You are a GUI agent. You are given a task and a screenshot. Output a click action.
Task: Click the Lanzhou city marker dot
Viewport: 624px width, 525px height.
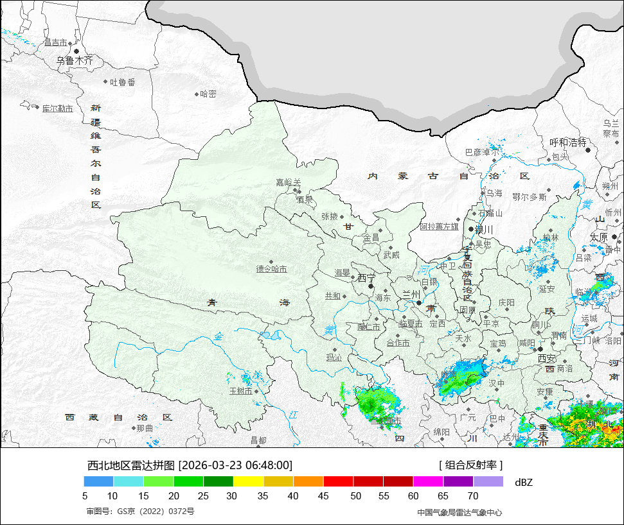tap(419, 303)
